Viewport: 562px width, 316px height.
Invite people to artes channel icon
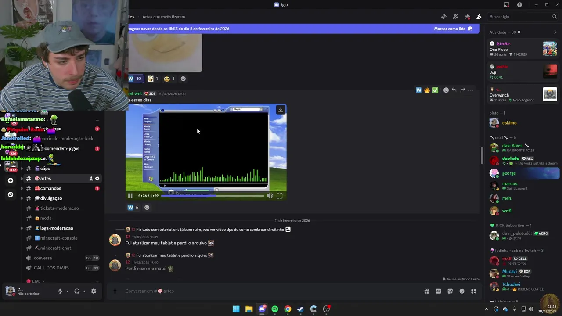tap(91, 179)
